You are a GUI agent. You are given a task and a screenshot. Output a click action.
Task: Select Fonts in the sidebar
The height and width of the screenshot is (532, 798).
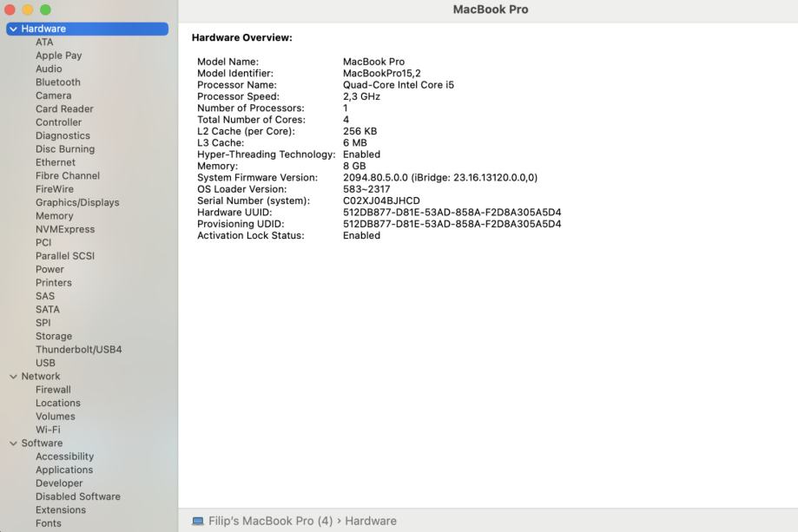pos(49,522)
